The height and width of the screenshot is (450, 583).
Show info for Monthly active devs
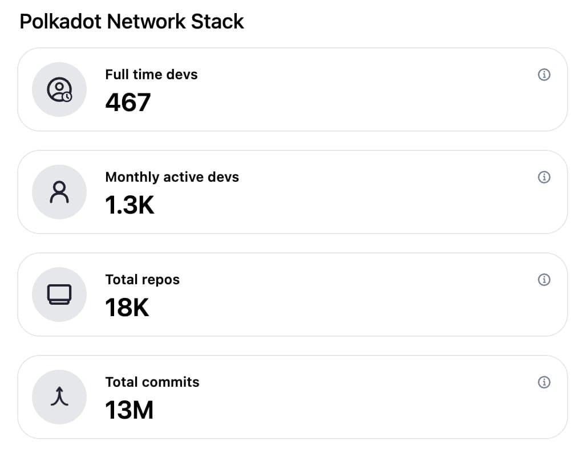[544, 177]
